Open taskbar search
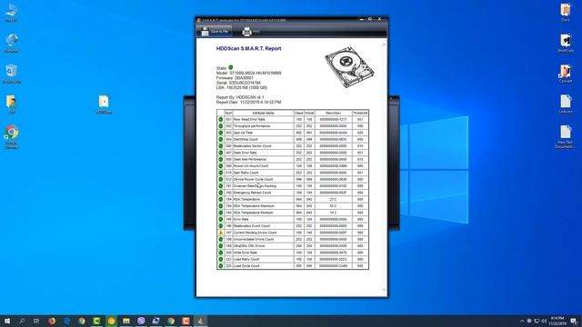The image size is (582, 327). (22, 321)
